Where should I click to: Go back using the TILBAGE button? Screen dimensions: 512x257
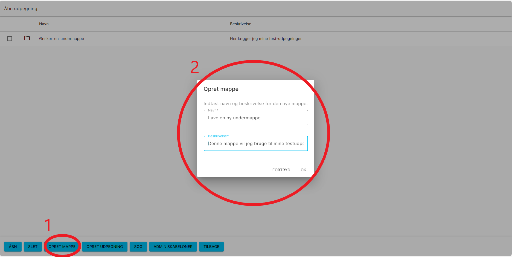[x=211, y=247]
